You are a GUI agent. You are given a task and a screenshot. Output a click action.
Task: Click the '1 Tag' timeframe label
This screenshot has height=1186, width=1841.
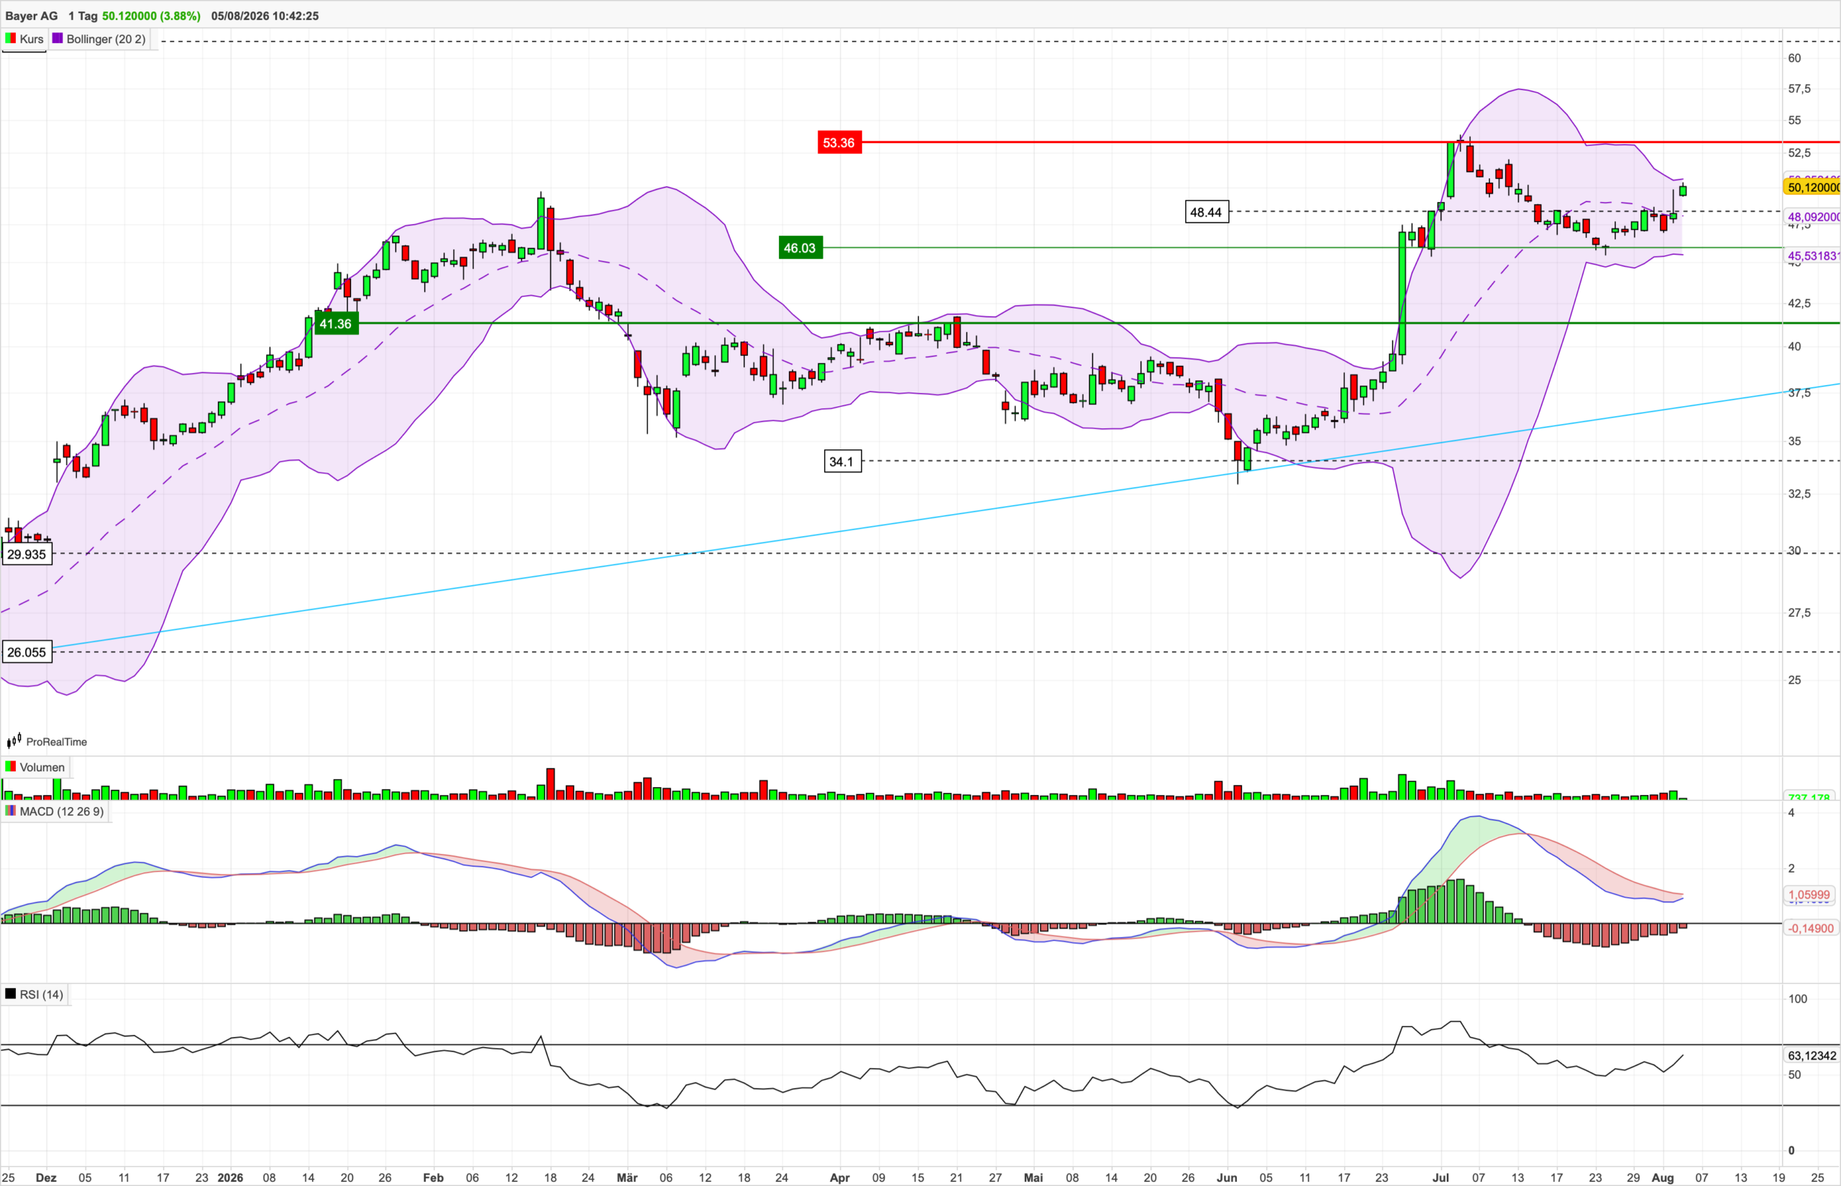(83, 15)
